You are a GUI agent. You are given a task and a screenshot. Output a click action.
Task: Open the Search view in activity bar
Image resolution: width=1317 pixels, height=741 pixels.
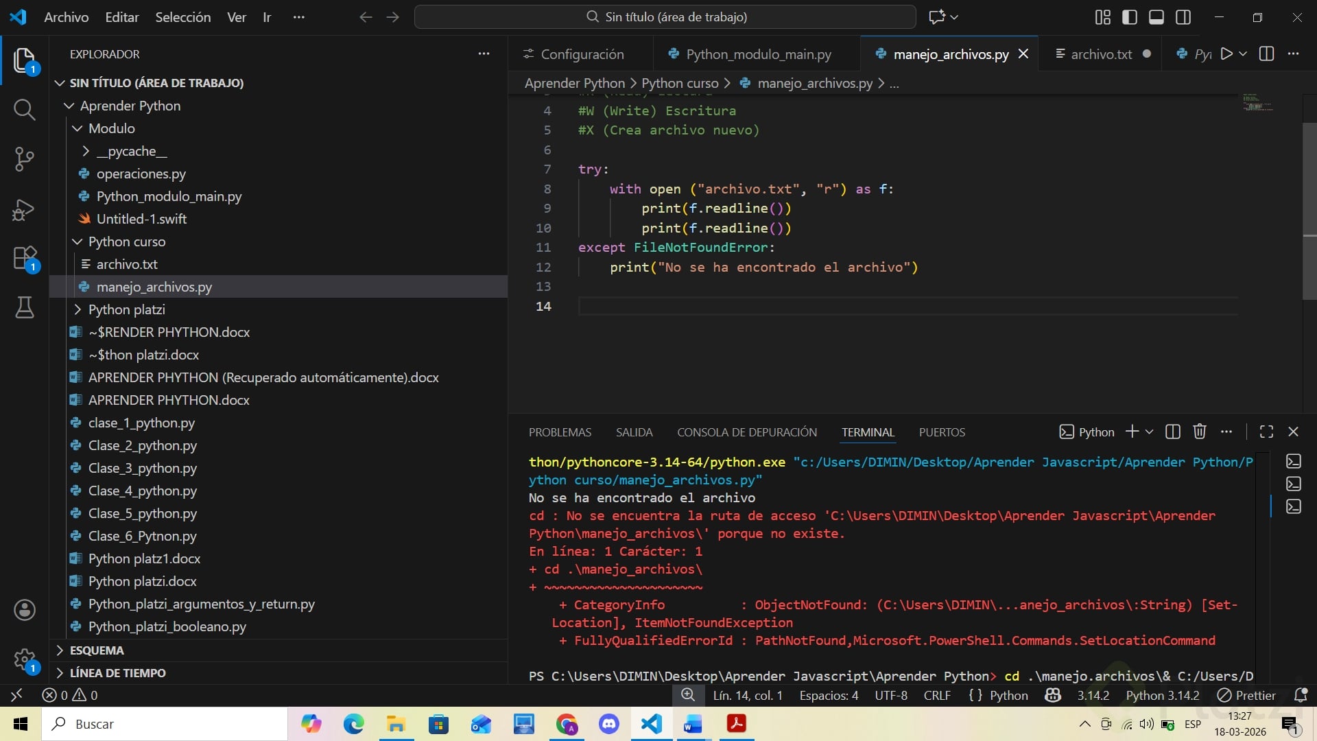point(24,110)
